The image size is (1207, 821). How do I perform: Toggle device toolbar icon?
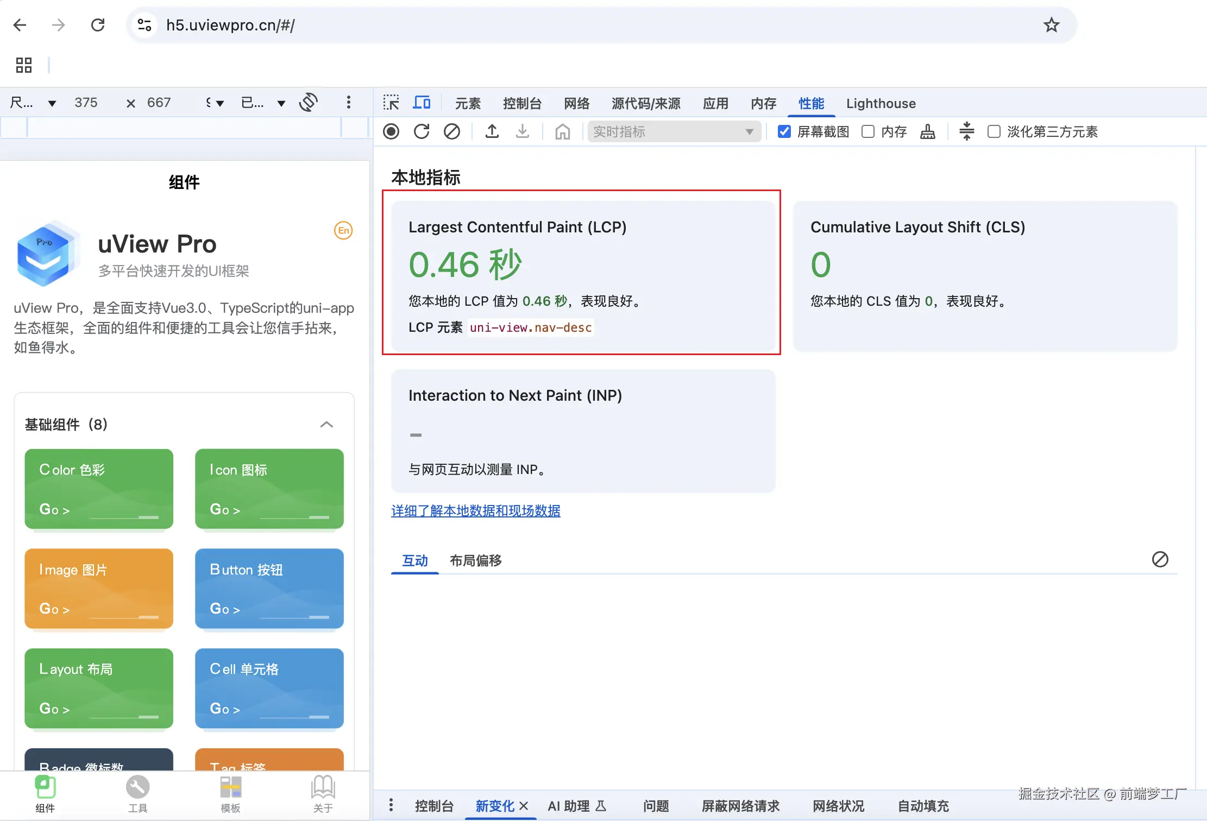coord(422,103)
